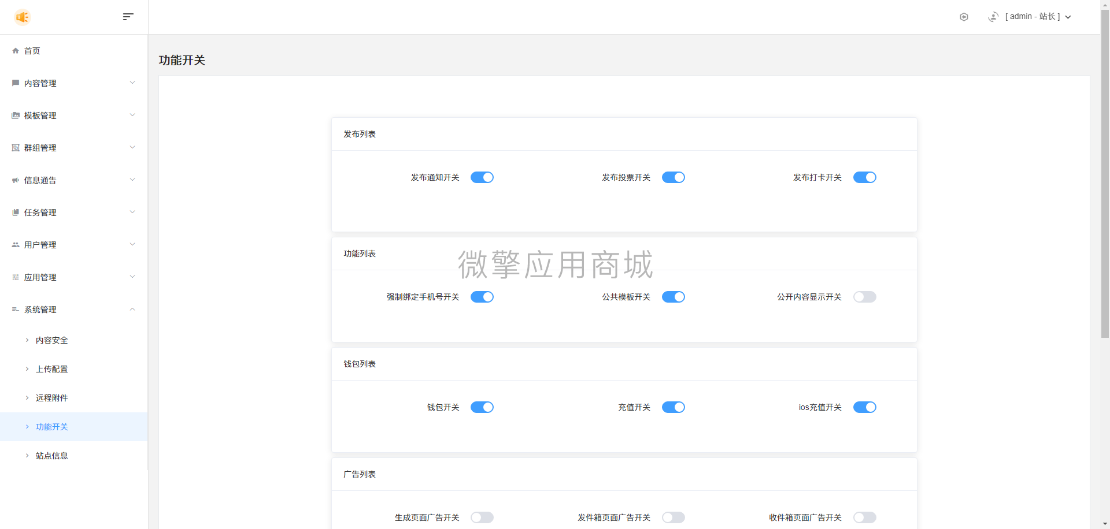Open the 信息通告 sidebar menu
The height and width of the screenshot is (529, 1110).
(74, 180)
